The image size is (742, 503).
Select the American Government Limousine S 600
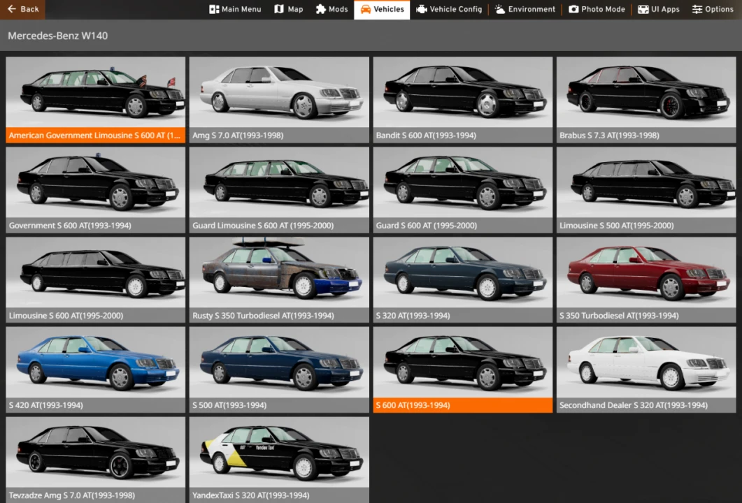[x=95, y=98]
